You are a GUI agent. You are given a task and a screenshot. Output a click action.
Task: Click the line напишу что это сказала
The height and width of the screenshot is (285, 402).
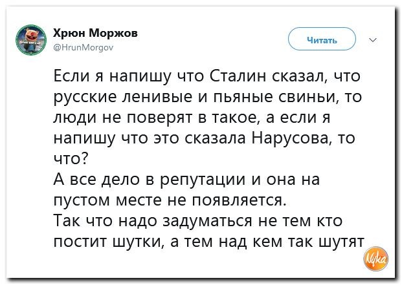tap(205, 138)
